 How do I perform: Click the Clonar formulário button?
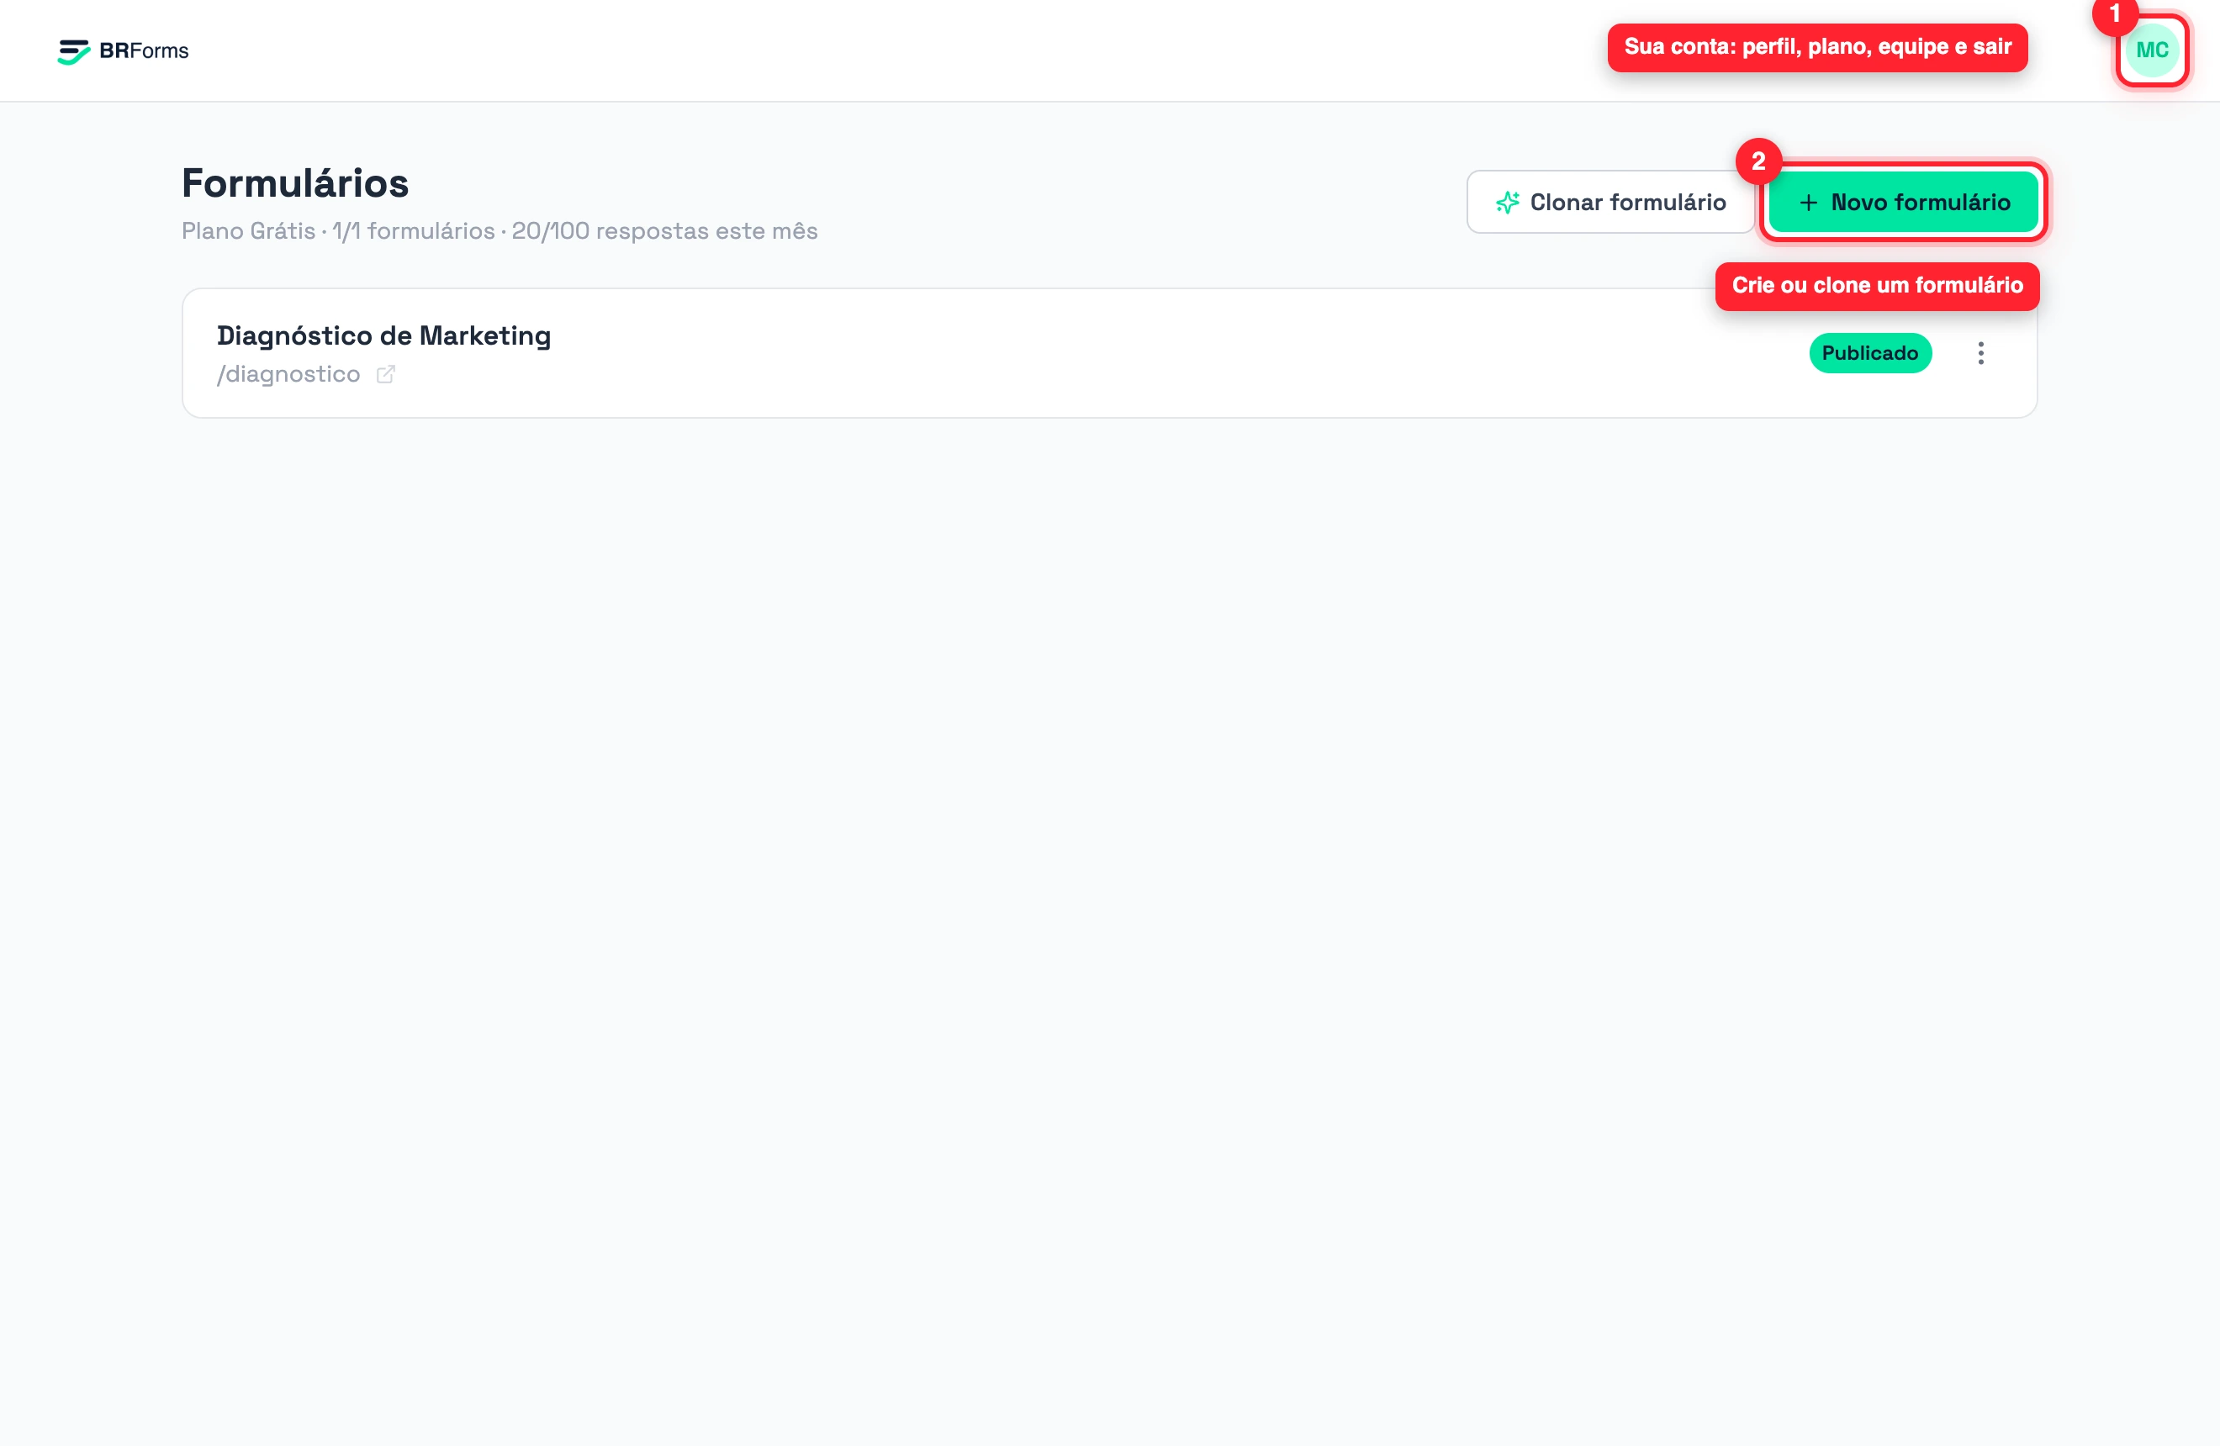tap(1611, 203)
